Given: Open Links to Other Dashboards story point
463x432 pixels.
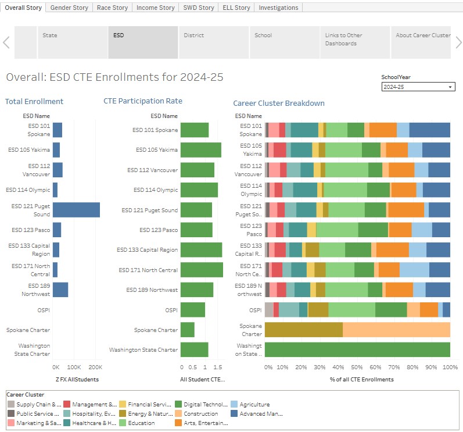Looking at the screenshot, I should tap(355, 42).
